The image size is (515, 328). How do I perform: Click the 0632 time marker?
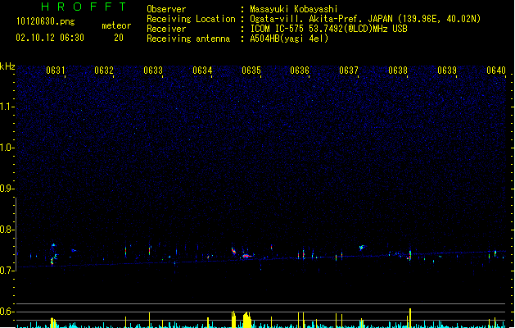click(x=104, y=71)
